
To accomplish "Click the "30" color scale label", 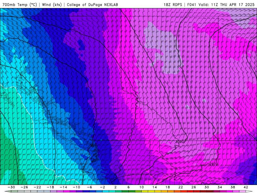I will (x=207, y=187).
